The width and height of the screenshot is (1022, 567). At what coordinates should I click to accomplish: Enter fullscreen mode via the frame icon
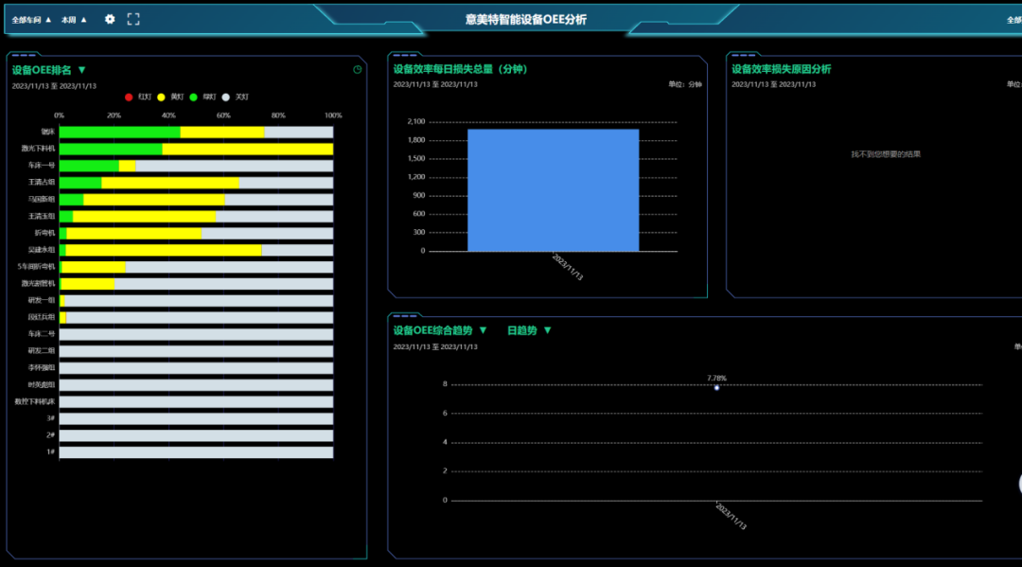tap(133, 19)
